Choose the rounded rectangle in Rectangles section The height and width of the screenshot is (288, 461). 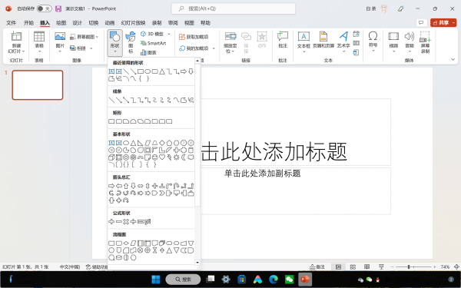119,121
